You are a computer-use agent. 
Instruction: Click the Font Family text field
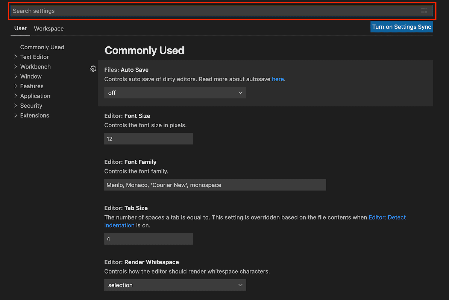pyautogui.click(x=215, y=185)
